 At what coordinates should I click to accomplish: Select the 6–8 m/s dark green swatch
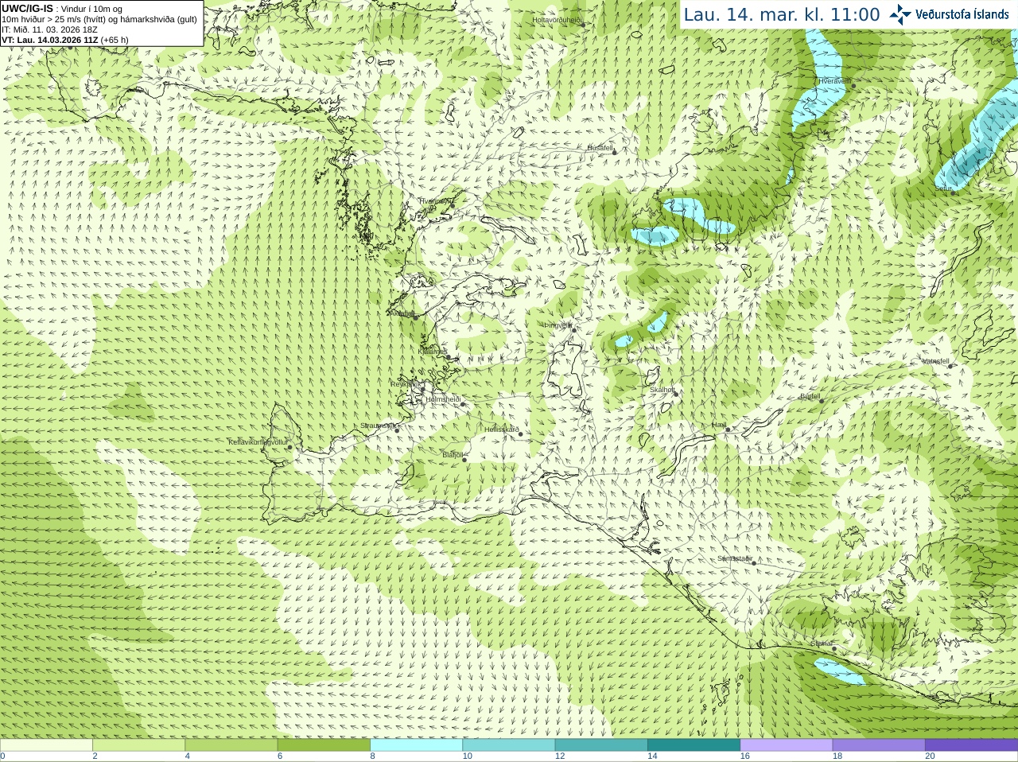tap(324, 745)
